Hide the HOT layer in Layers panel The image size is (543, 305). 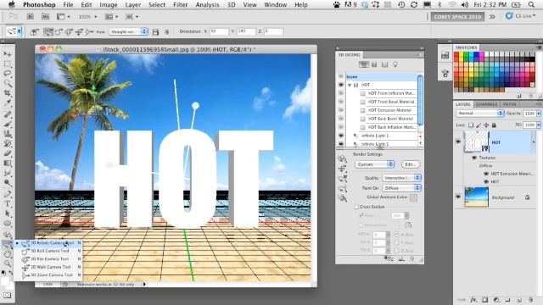click(x=458, y=141)
